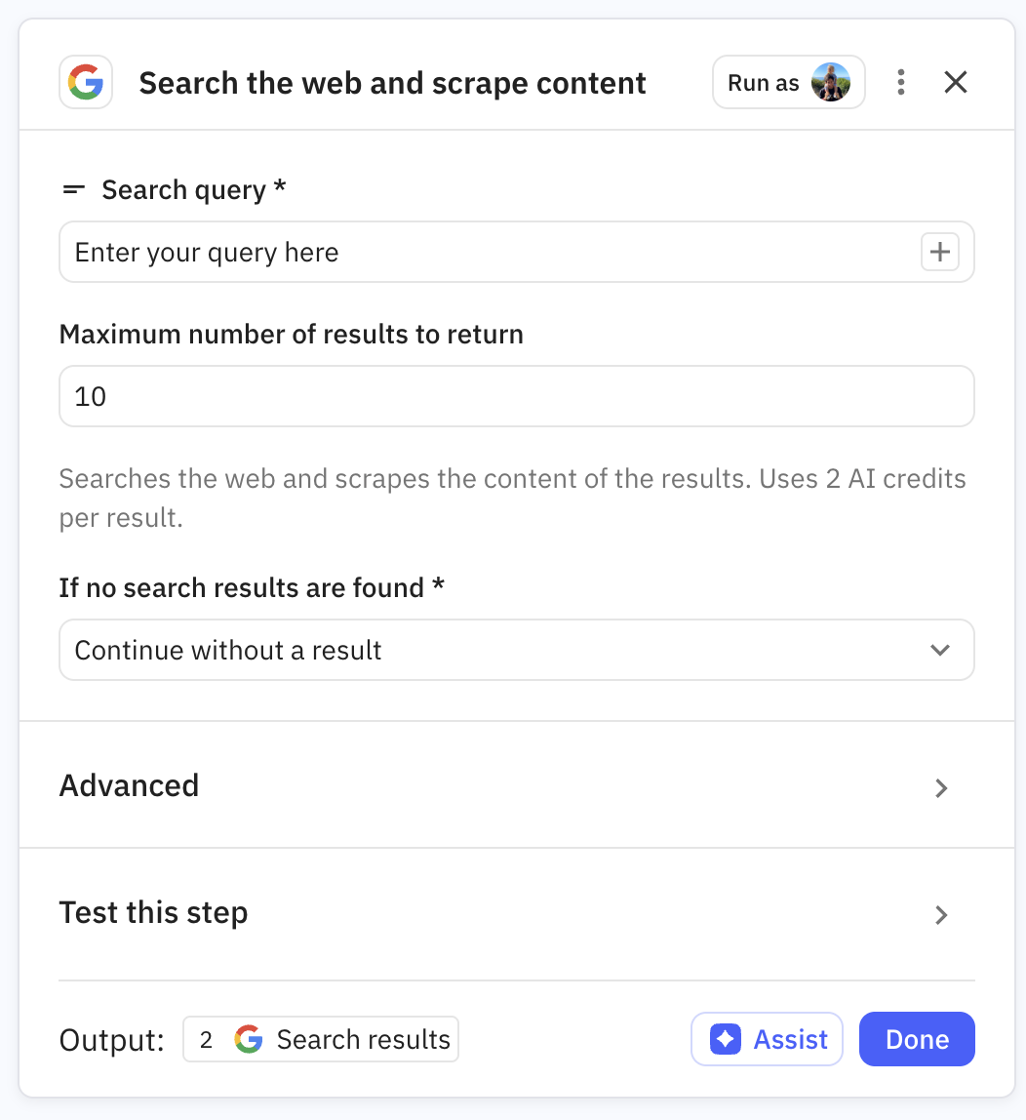
Task: Click the Assist sparkle icon
Action: point(726,1040)
